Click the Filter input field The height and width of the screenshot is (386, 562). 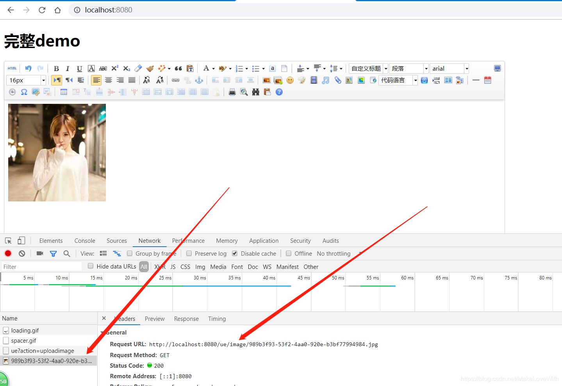click(41, 267)
